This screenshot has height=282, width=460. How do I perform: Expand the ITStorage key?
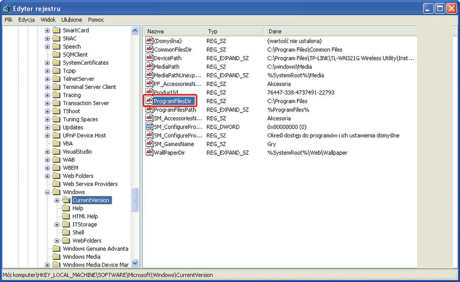(57, 224)
